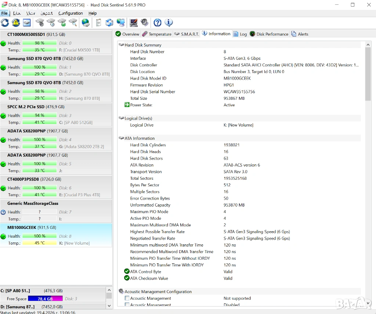Viewport: 376px width, 314px height.
Task: Click the blue information 'i' toolbar icon
Action: coord(169,23)
